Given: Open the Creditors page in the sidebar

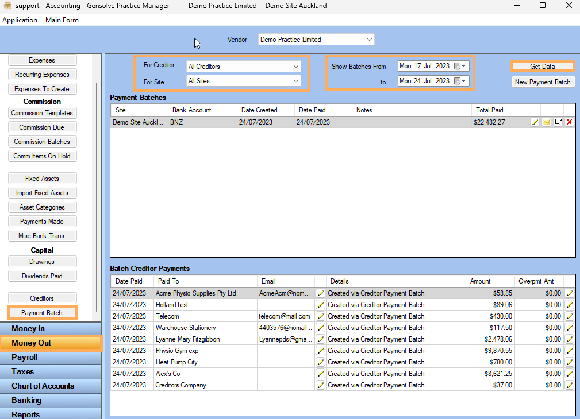Looking at the screenshot, I should (42, 298).
